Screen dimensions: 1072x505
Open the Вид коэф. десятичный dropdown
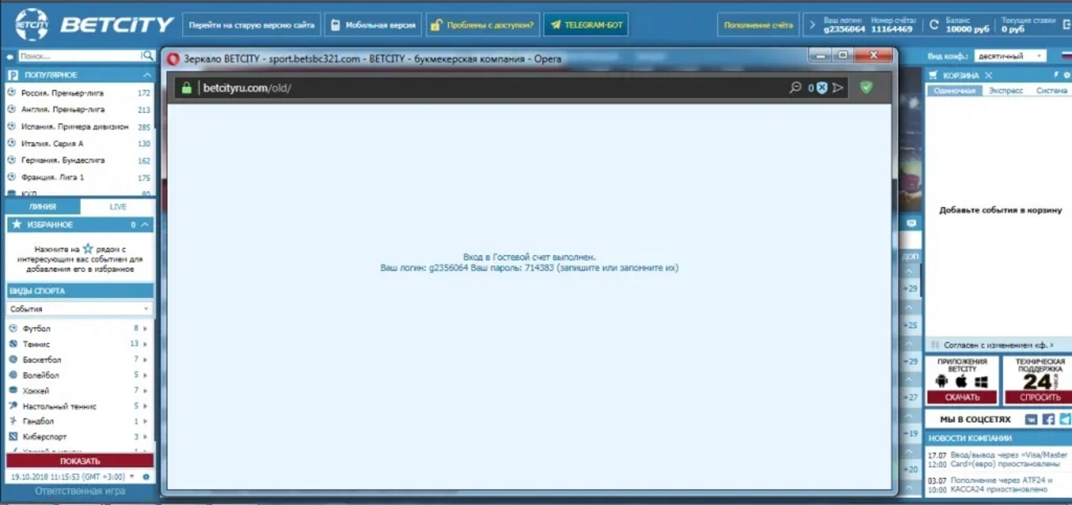(1010, 56)
